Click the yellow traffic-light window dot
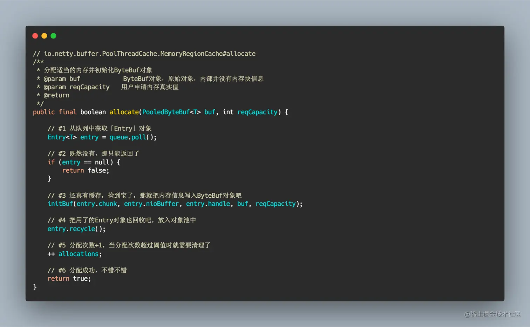This screenshot has height=327, width=530. coord(44,36)
